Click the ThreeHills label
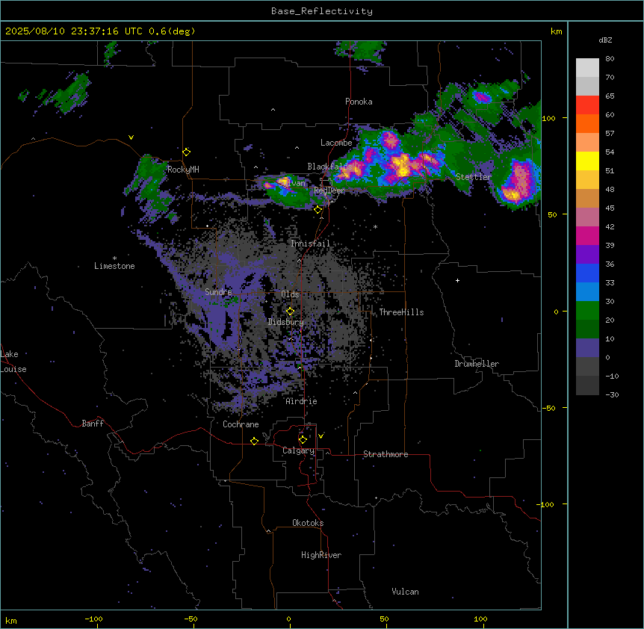 [401, 312]
